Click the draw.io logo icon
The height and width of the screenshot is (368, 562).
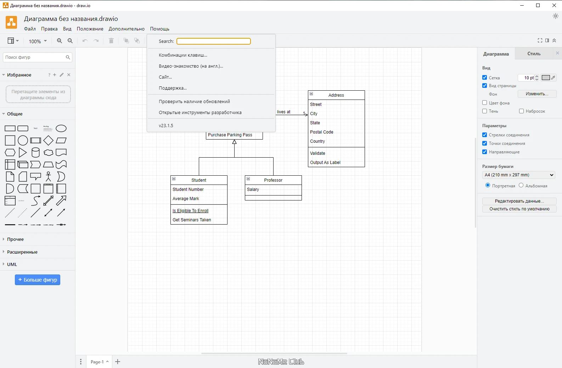(x=11, y=22)
